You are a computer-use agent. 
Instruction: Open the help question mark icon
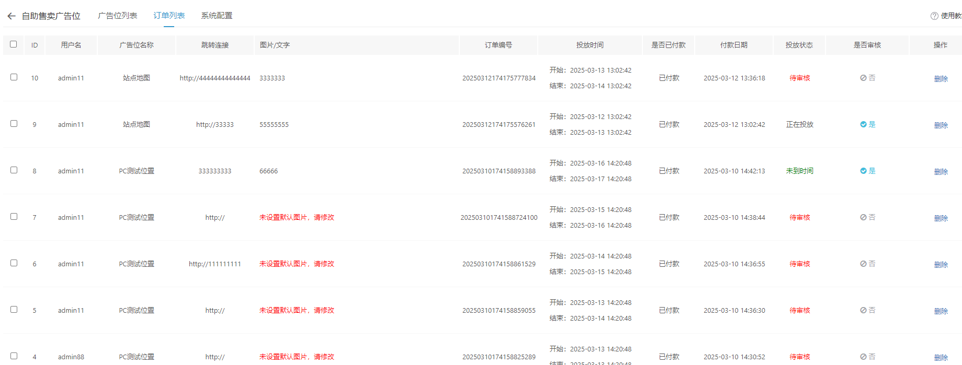[934, 16]
